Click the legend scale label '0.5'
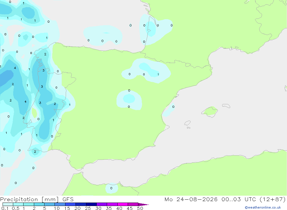Image resolution: width=287 pixels, height=210 pixels. 15,208
